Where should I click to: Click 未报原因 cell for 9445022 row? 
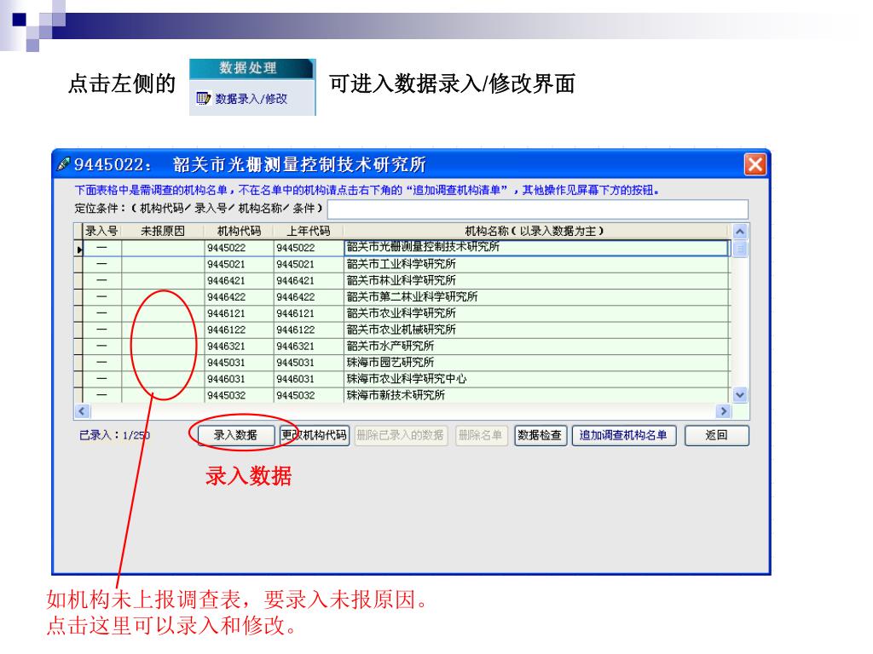(x=163, y=248)
